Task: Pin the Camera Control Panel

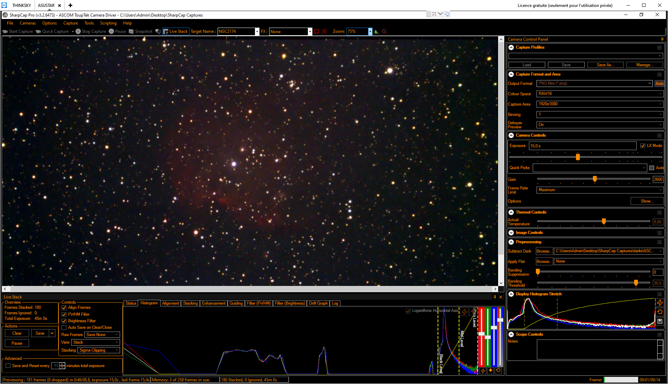Action: tap(662, 39)
